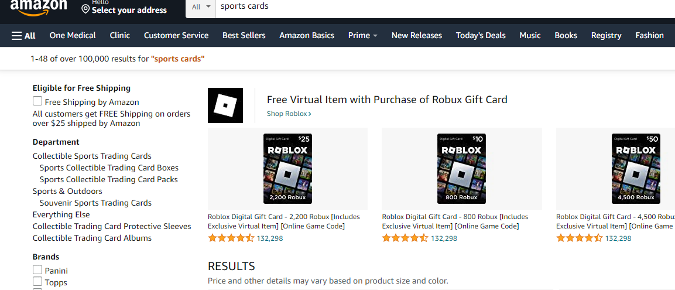Check the Panini brand filter
Viewport: 675px width, 290px height.
(37, 270)
